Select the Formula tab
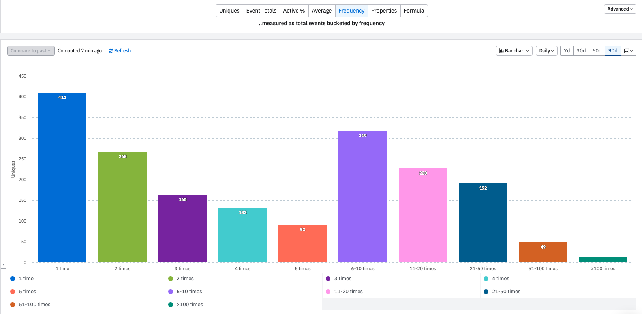This screenshot has height=314, width=642. 414,11
